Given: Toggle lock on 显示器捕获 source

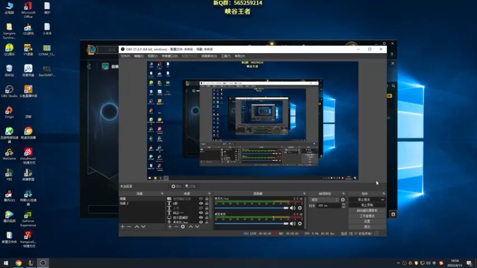Looking at the screenshot, I should [x=207, y=217].
